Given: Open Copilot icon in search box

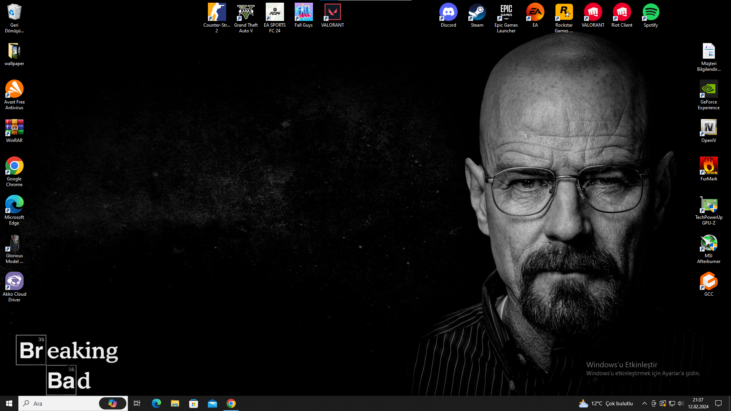Looking at the screenshot, I should (x=113, y=403).
